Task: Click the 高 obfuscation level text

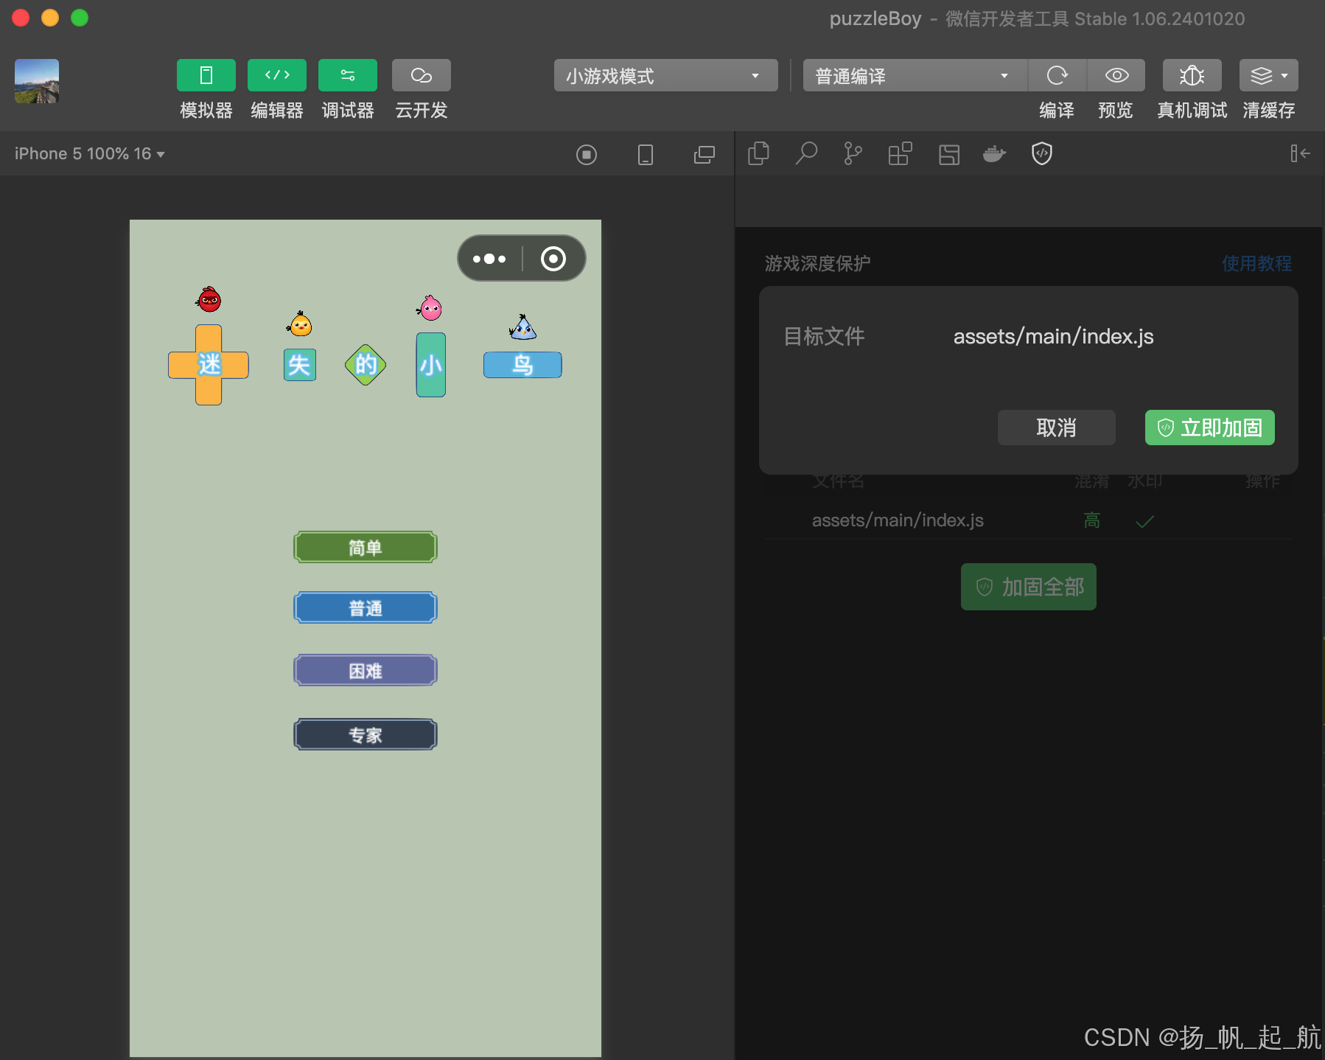Action: click(1091, 520)
